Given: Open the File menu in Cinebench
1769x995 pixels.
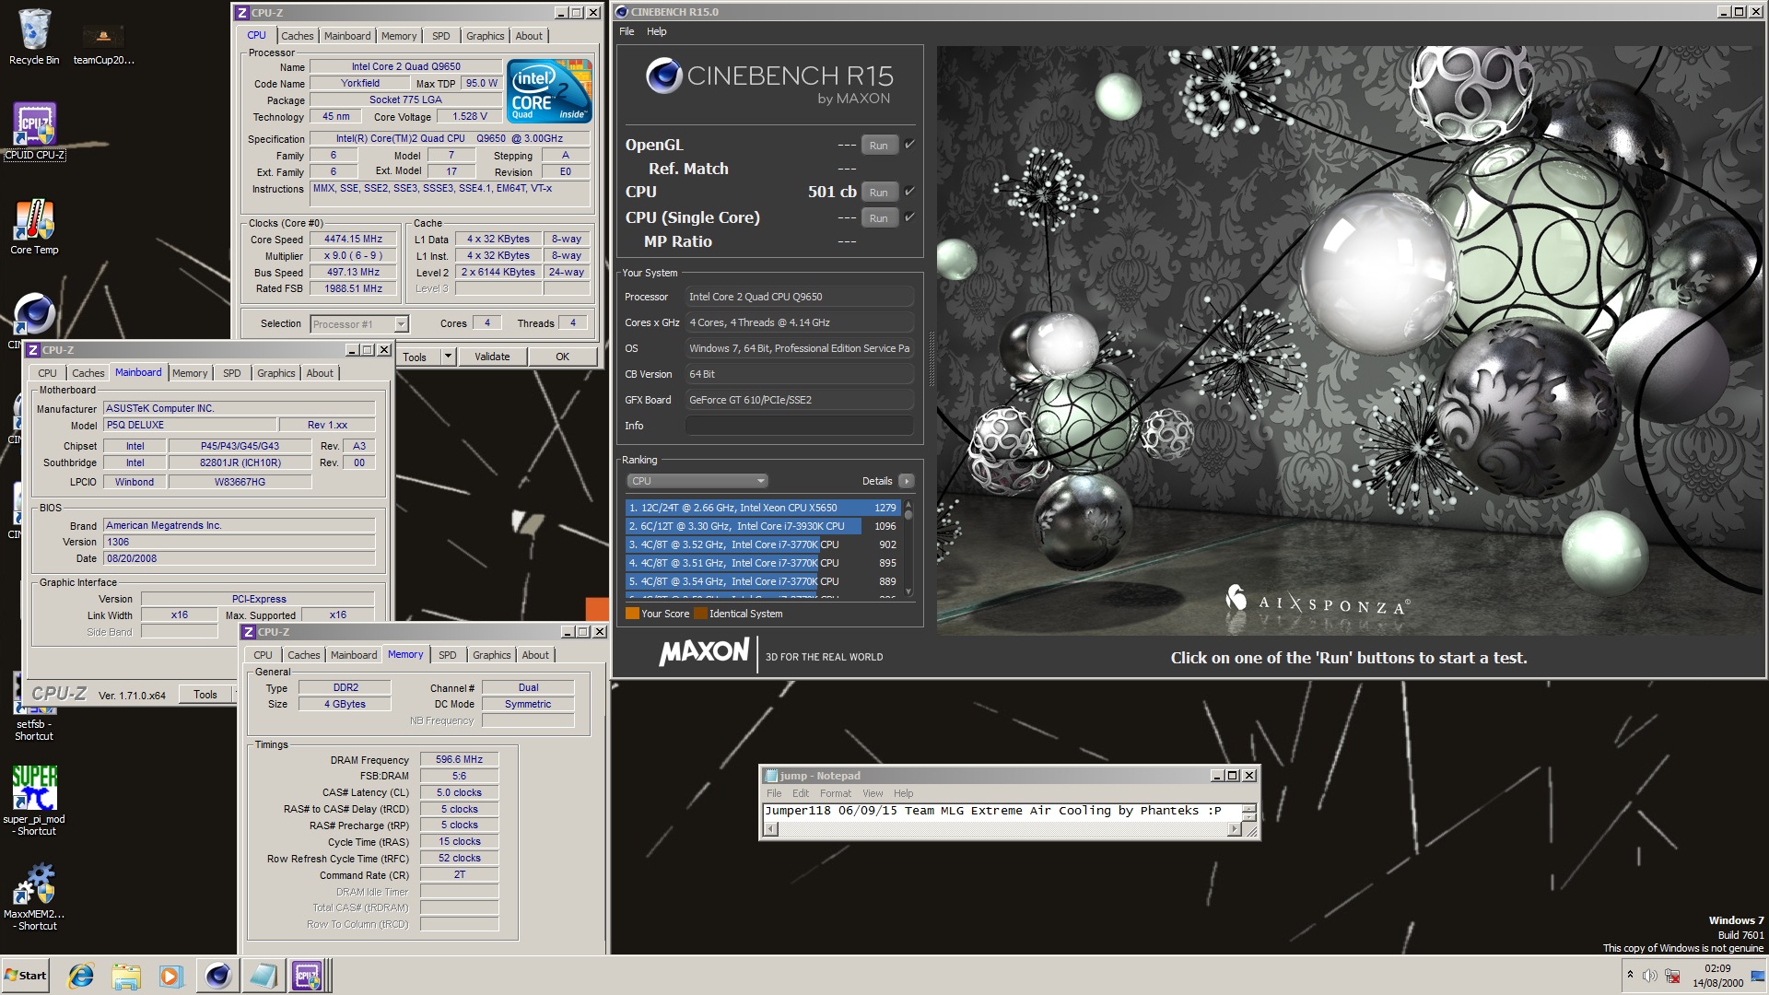Looking at the screenshot, I should (x=627, y=31).
